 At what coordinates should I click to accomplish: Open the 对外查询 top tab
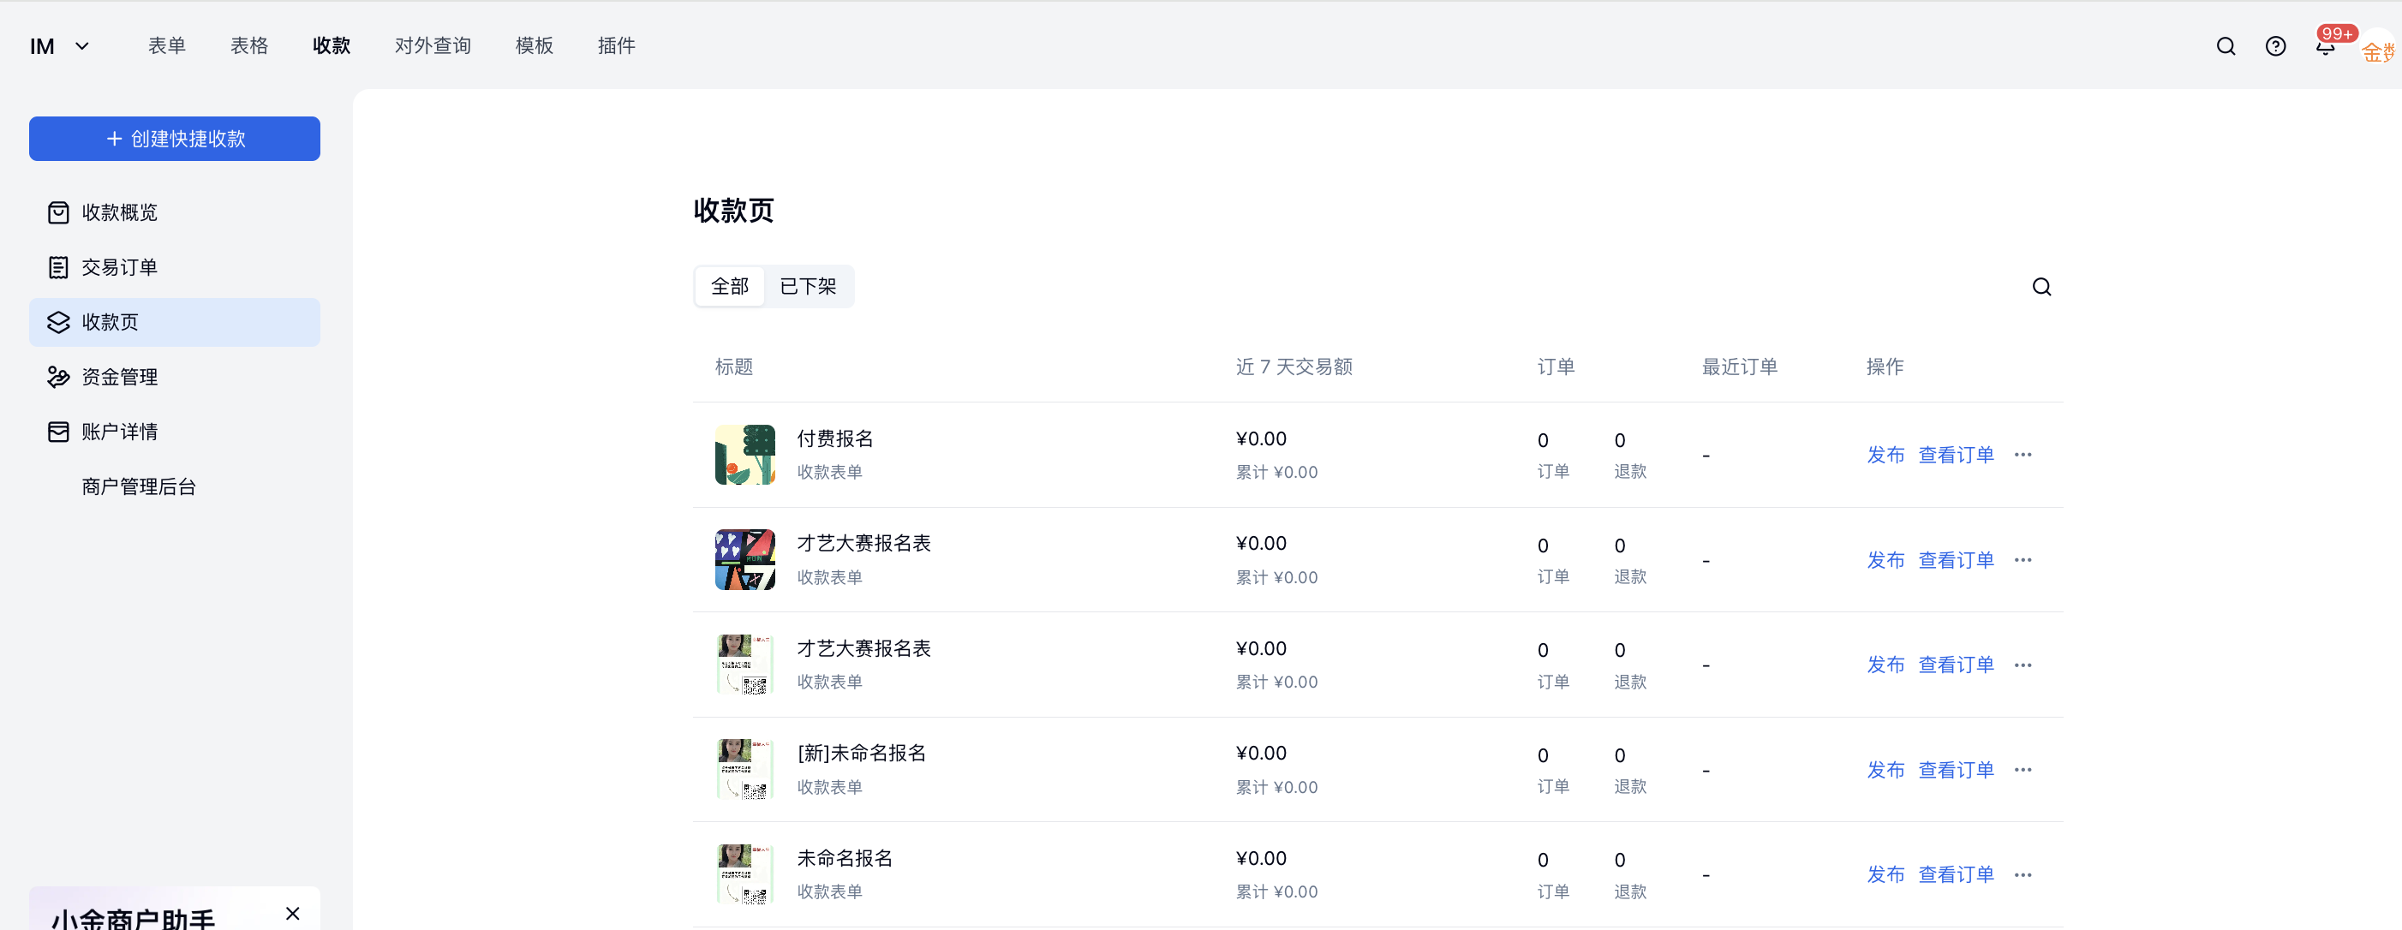click(433, 45)
